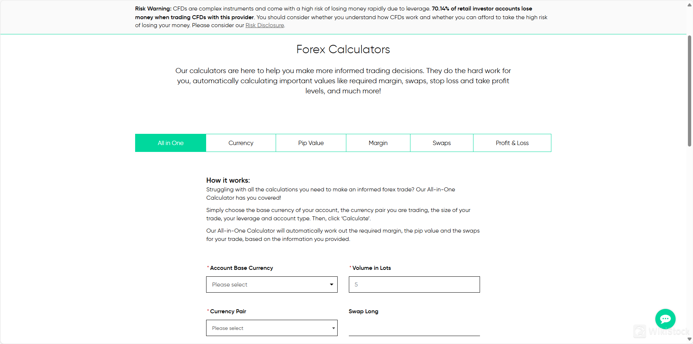Open the live chat bubble icon
This screenshot has height=344, width=693.
(x=665, y=319)
